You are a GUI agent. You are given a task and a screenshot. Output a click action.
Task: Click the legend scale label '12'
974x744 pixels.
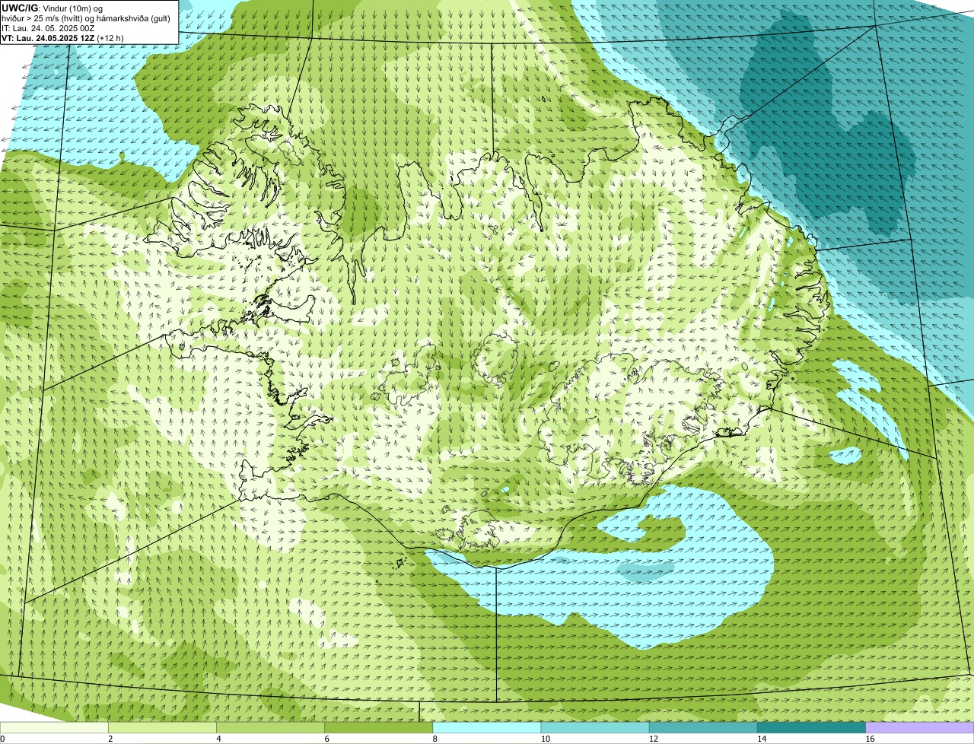[x=654, y=739]
